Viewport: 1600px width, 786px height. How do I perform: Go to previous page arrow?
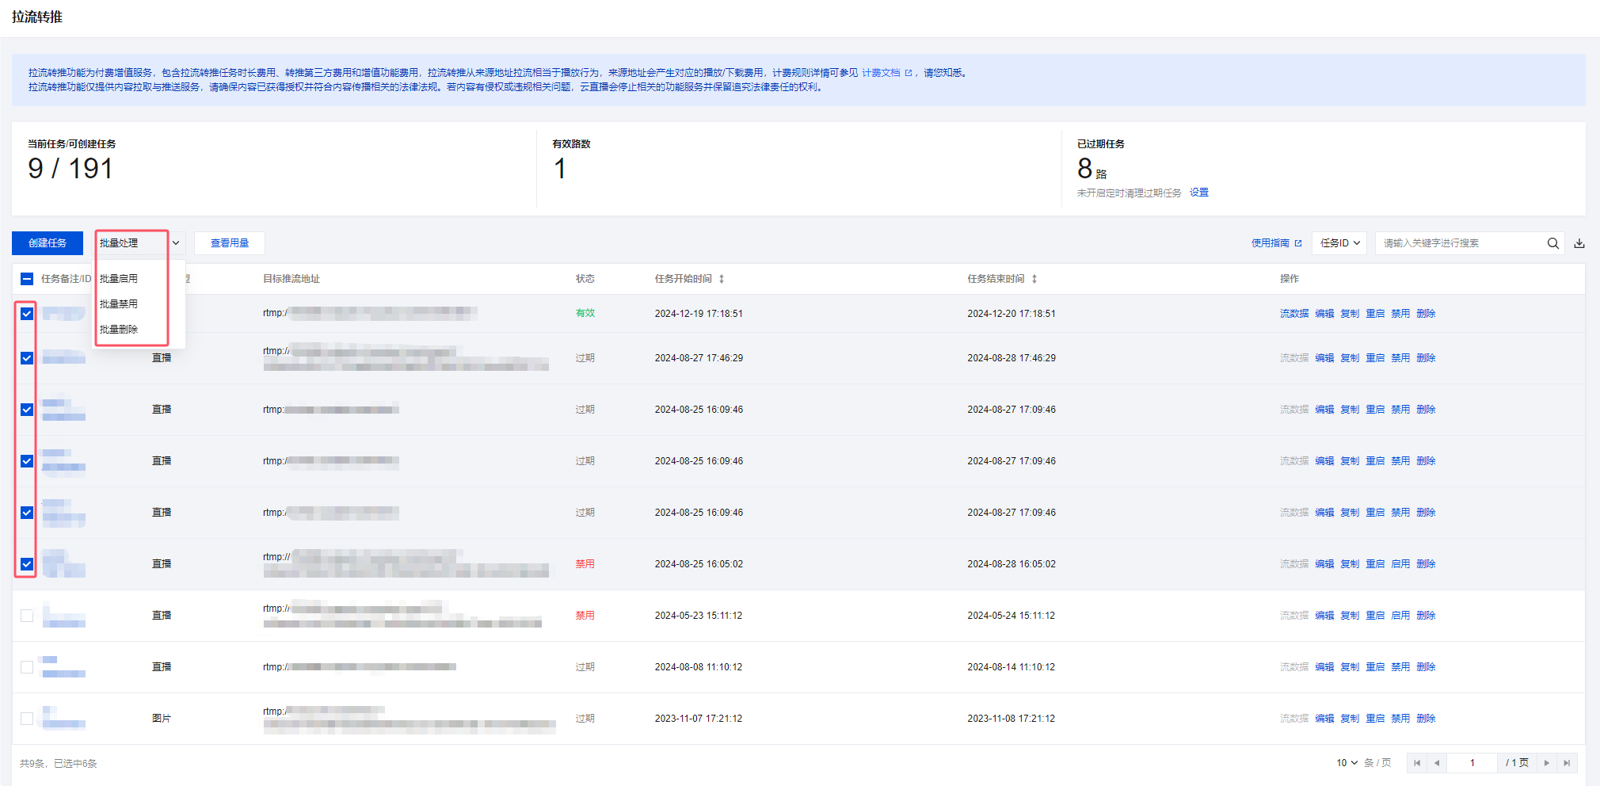tap(1437, 763)
